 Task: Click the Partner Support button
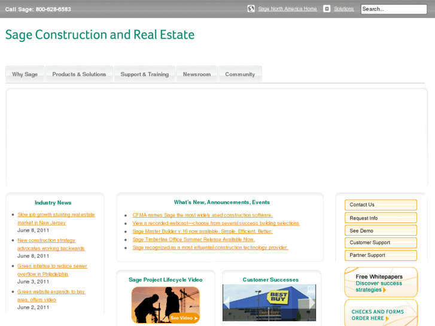[x=381, y=255]
